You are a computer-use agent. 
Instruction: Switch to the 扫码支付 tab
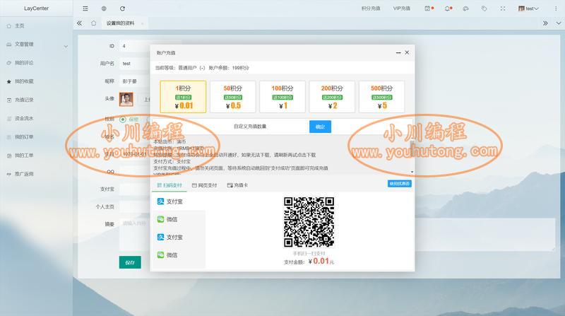click(169, 185)
